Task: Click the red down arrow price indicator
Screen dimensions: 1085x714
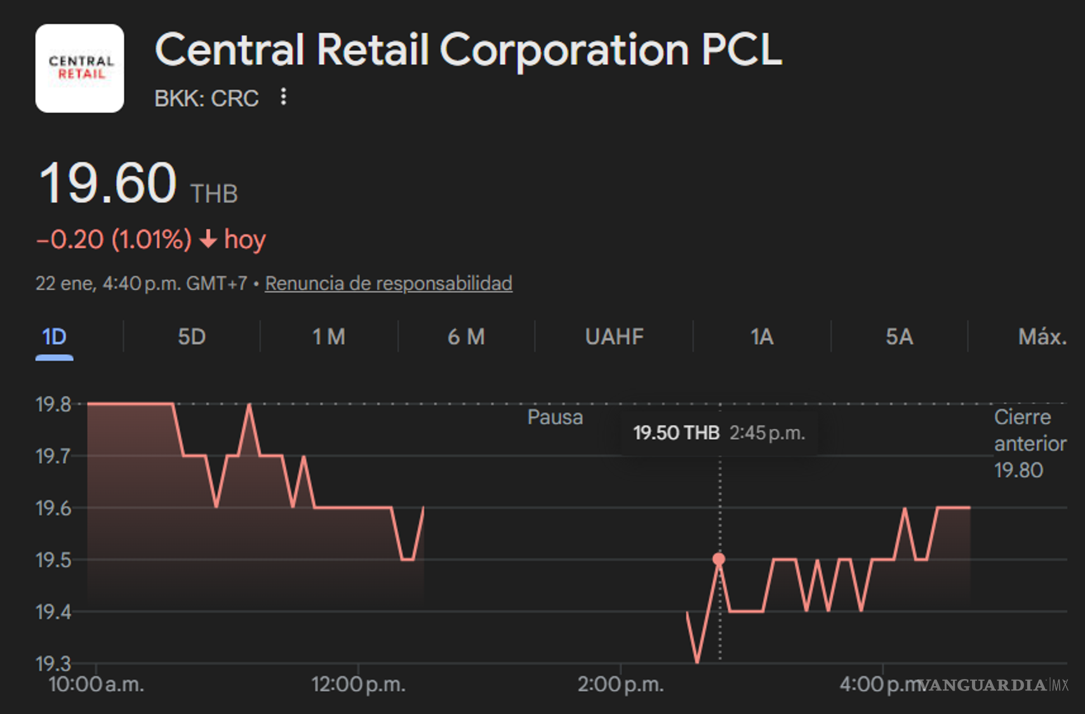Action: point(208,240)
